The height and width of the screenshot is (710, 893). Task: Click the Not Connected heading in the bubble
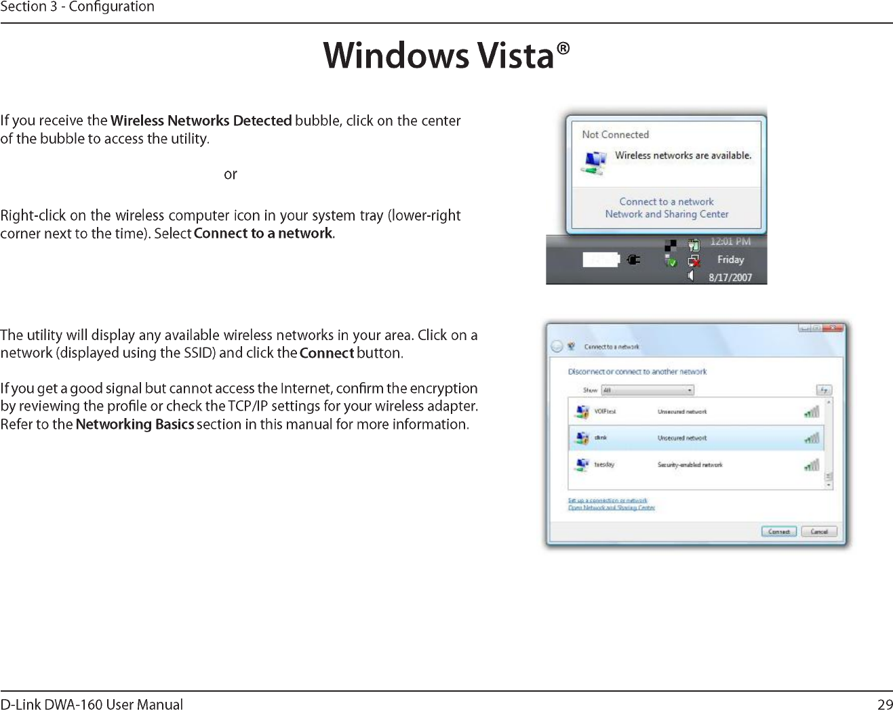615,135
